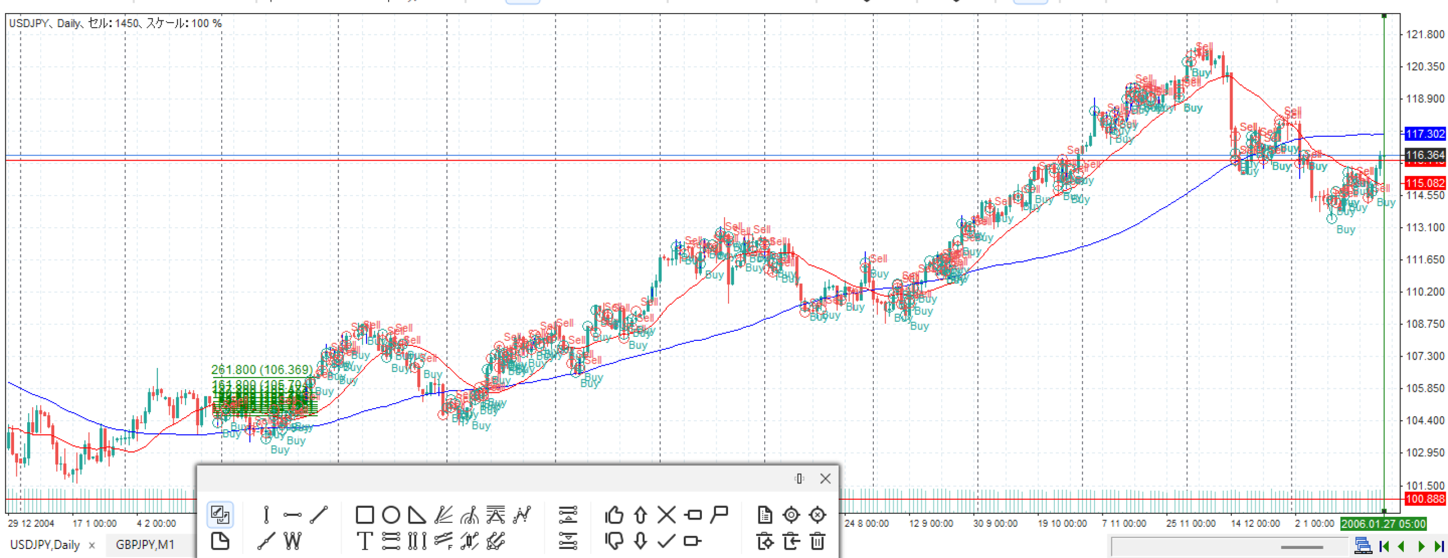Select the horizontal line drawing tool
This screenshot has height=558, width=1448.
click(x=292, y=514)
